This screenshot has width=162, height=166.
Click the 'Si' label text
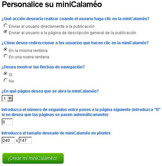pyautogui.click(x=11, y=75)
